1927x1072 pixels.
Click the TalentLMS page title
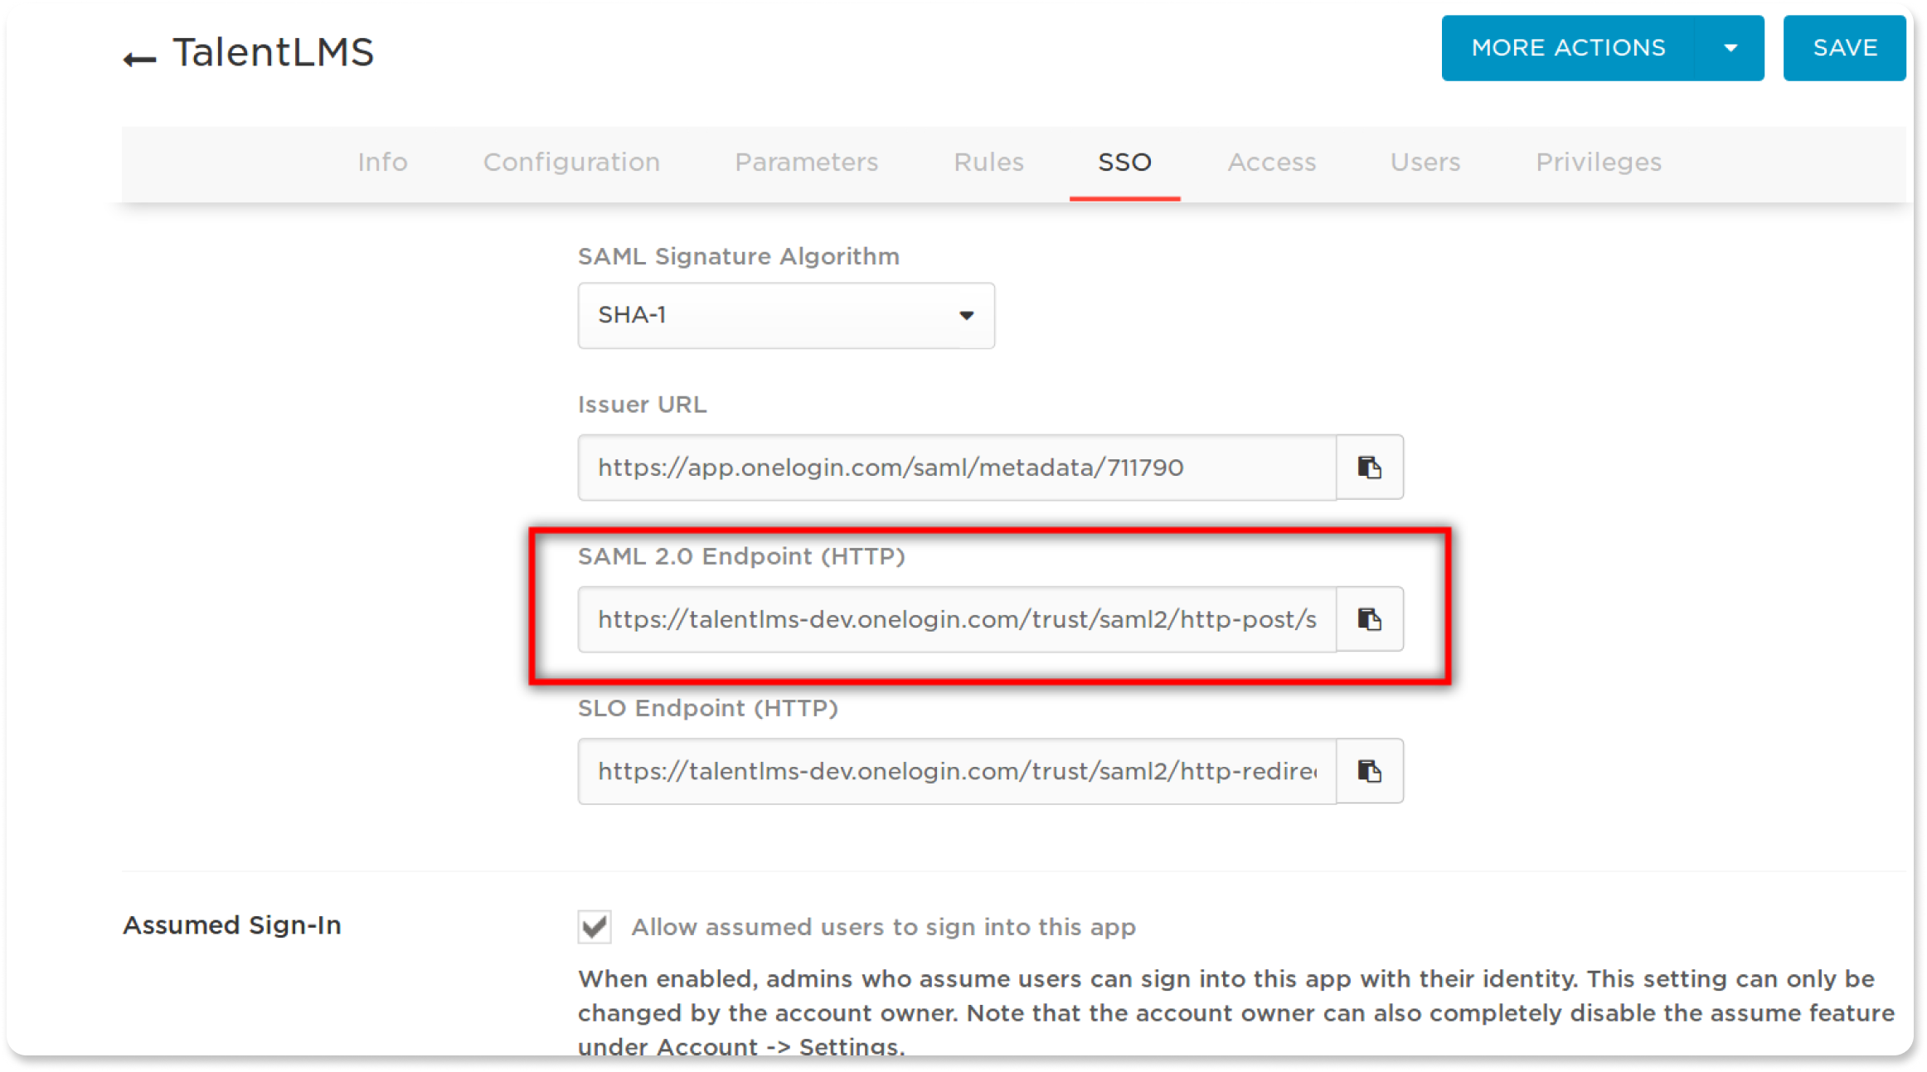[x=273, y=52]
